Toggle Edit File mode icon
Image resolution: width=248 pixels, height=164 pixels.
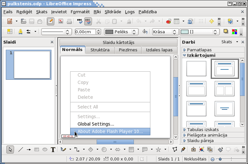click(50, 21)
